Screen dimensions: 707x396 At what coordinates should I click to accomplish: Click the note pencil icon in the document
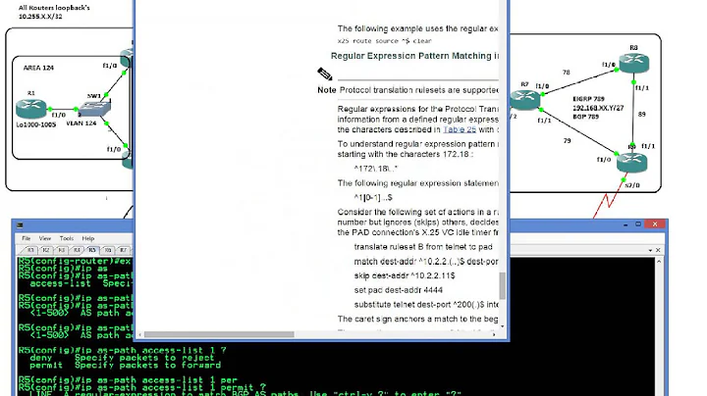tap(325, 74)
